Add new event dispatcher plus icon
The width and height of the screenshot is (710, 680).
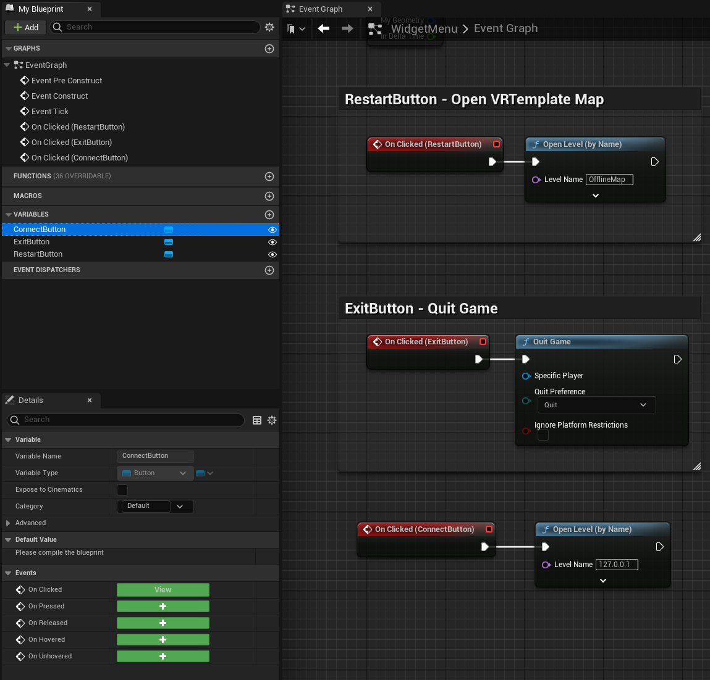pyautogui.click(x=269, y=270)
